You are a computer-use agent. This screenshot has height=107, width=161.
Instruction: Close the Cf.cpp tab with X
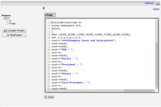pos(54,15)
